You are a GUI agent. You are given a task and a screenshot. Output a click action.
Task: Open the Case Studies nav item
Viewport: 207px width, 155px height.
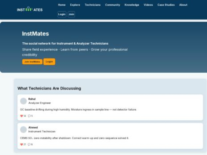point(166,5)
